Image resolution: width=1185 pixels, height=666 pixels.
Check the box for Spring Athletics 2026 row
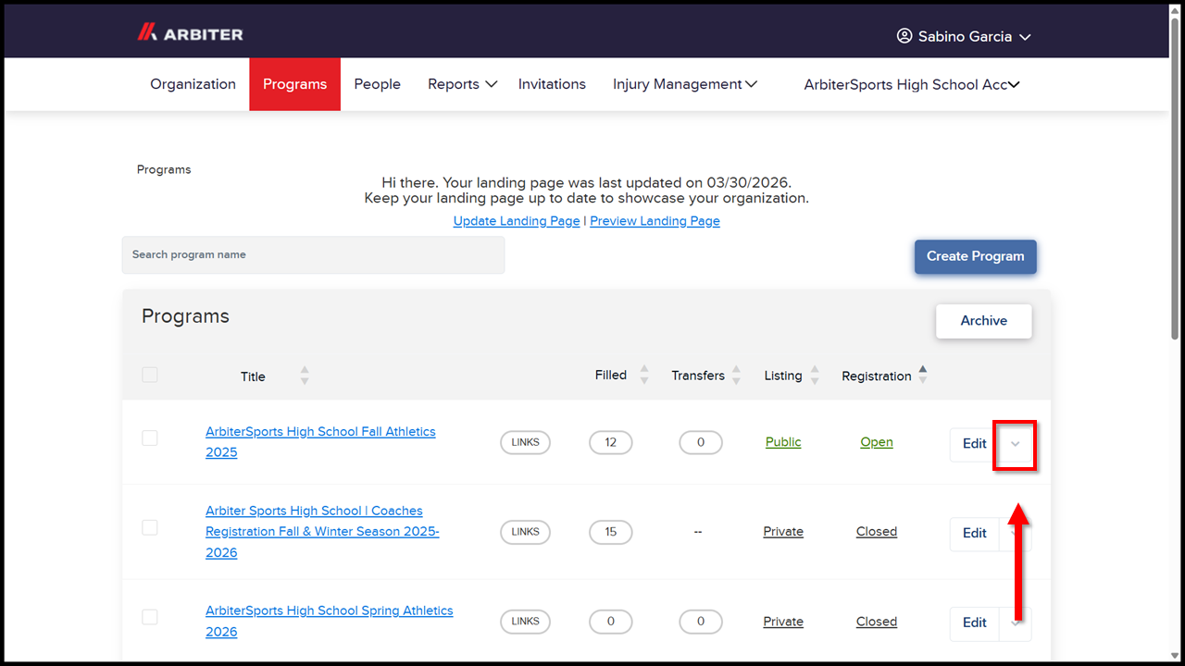point(150,617)
